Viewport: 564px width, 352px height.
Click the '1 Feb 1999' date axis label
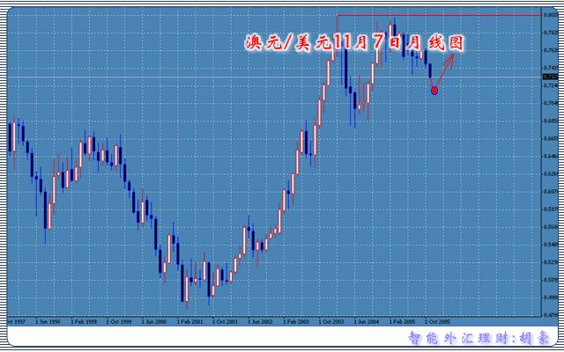pyautogui.click(x=84, y=322)
